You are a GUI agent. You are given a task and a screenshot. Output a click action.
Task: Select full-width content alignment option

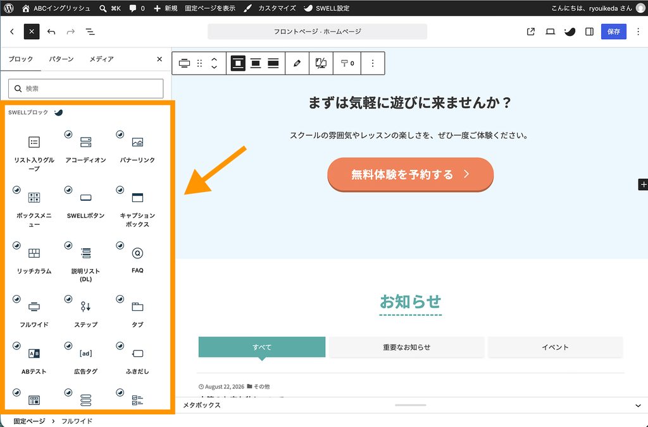click(x=273, y=63)
